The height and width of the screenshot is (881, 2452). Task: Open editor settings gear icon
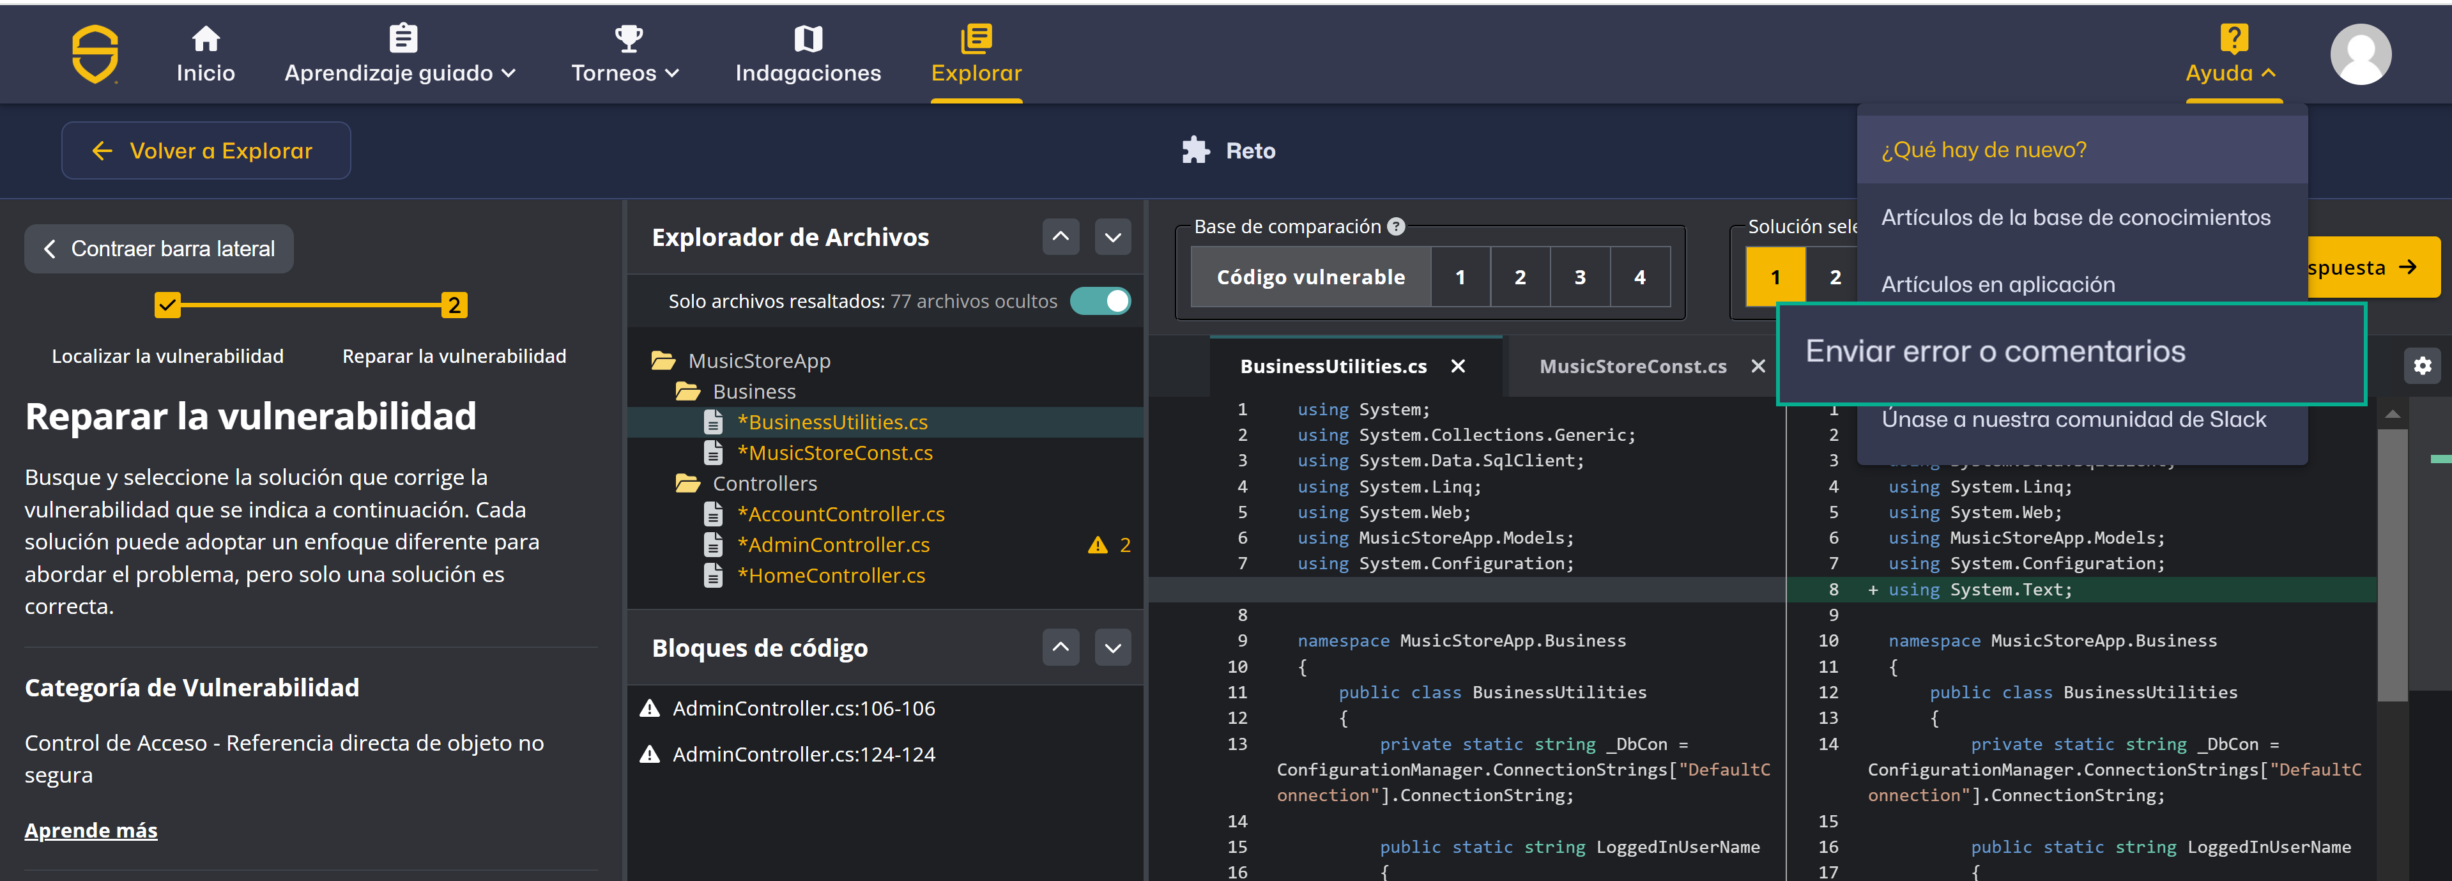tap(2423, 365)
